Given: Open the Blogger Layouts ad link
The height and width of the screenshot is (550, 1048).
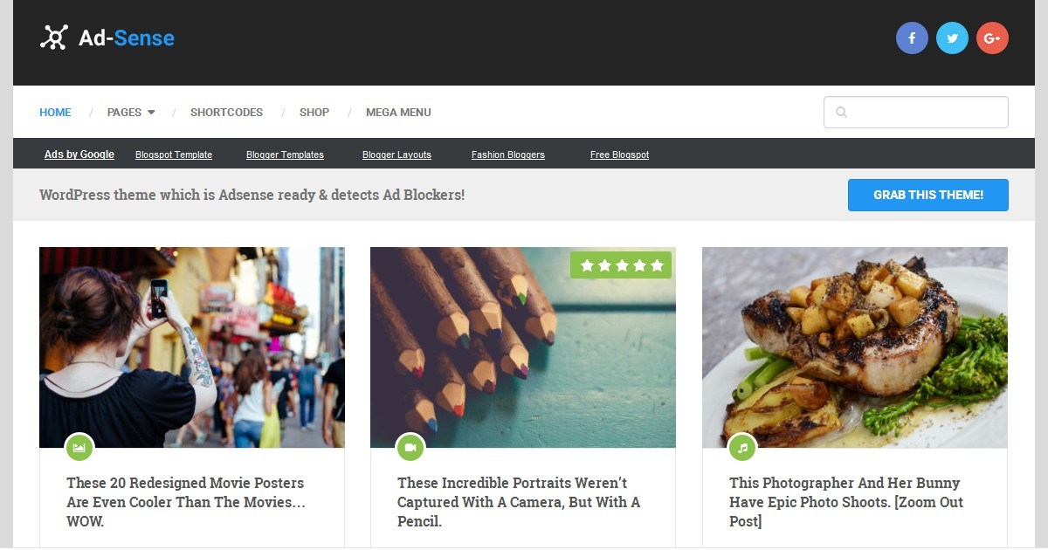Looking at the screenshot, I should point(396,155).
